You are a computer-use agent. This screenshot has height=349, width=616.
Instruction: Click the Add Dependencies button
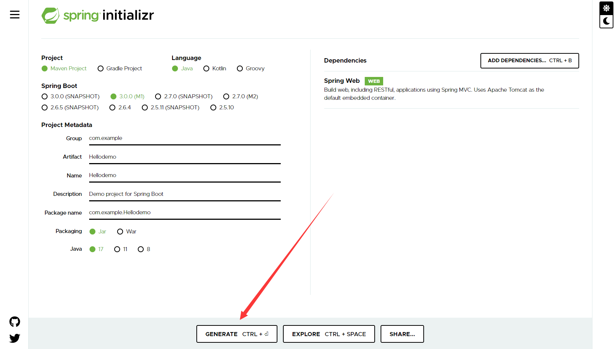tap(530, 61)
